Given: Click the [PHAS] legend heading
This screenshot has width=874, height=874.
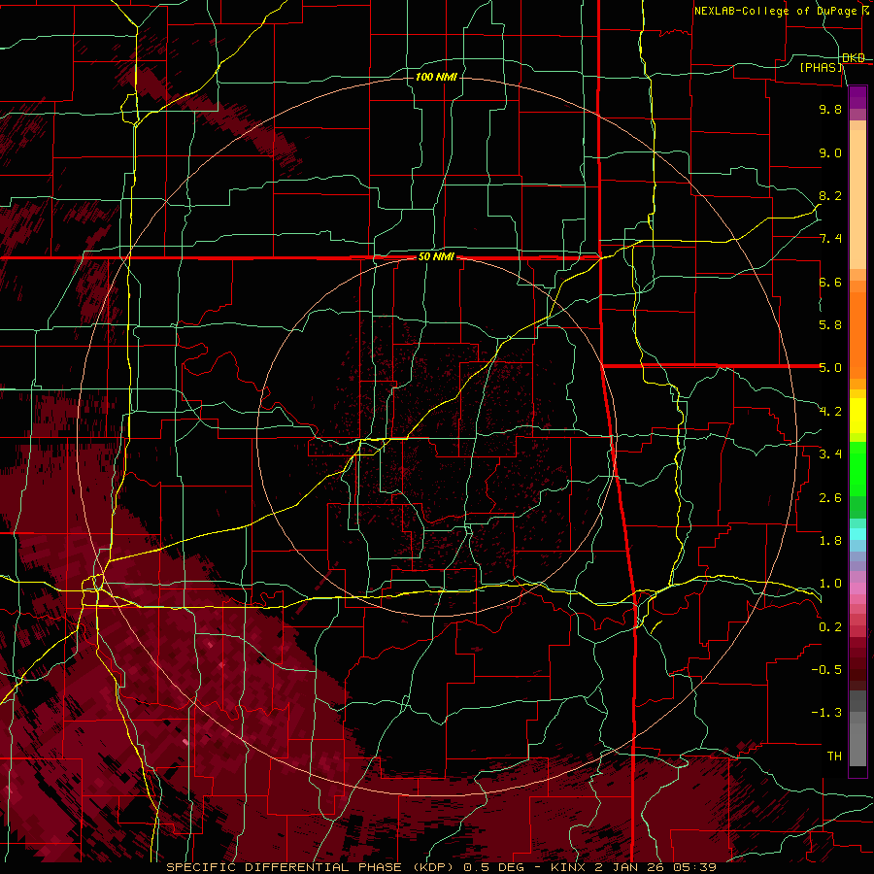Looking at the screenshot, I should coord(821,67).
